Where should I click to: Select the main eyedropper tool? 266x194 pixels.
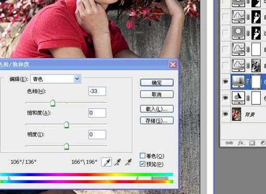click(106, 162)
